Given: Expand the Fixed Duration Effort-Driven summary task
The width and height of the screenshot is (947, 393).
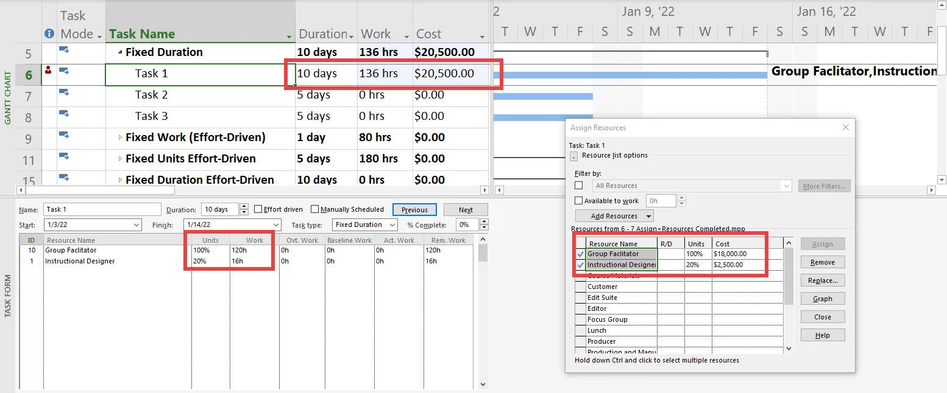Looking at the screenshot, I should tap(120, 180).
